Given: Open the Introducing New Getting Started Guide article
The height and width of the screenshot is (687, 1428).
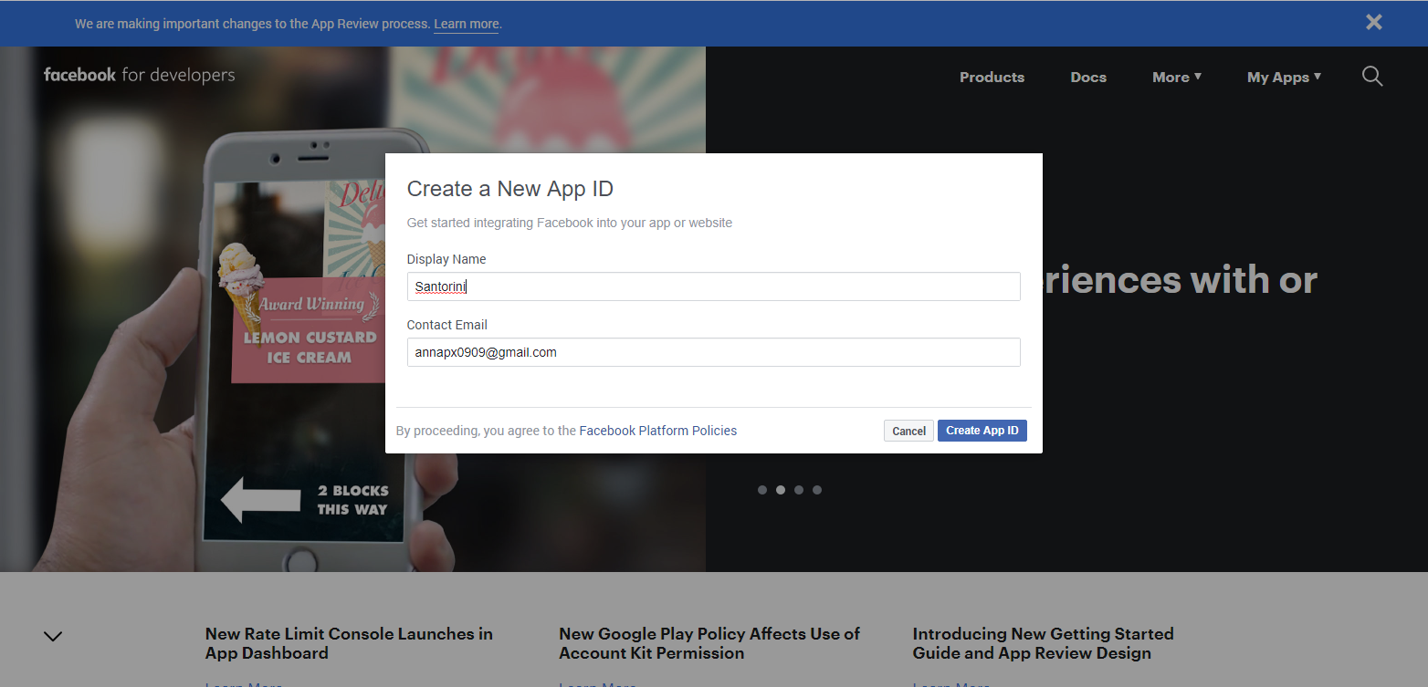Looking at the screenshot, I should click(x=1043, y=643).
